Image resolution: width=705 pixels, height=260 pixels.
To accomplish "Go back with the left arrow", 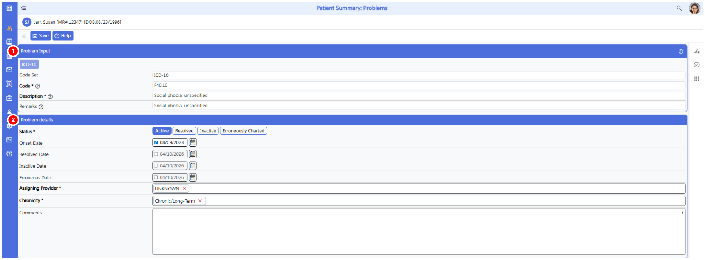I will tap(24, 36).
